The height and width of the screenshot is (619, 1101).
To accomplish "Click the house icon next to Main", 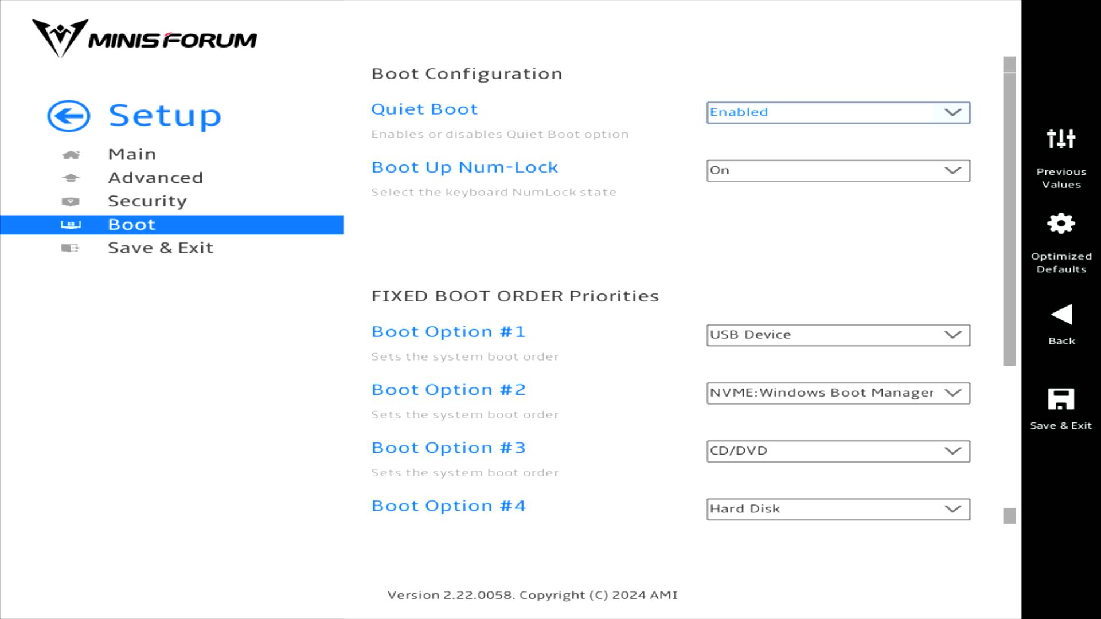I will [71, 155].
